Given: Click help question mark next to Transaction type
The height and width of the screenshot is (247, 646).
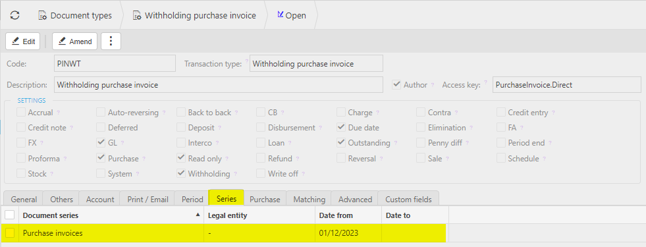Looking at the screenshot, I should click(x=247, y=62).
